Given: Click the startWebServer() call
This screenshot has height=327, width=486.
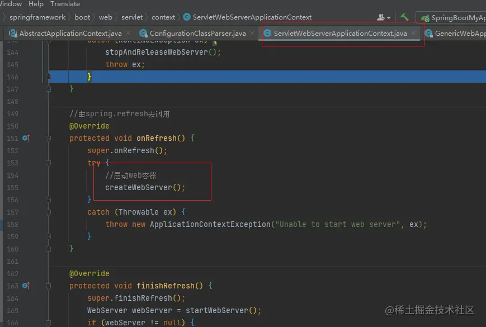Looking at the screenshot, I should [224, 310].
